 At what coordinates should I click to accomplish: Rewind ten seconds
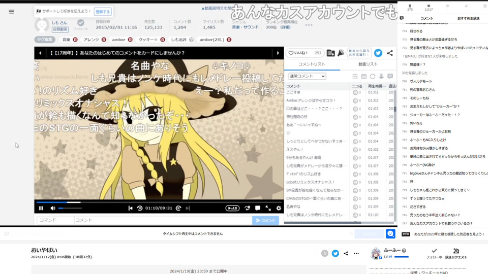point(140,208)
